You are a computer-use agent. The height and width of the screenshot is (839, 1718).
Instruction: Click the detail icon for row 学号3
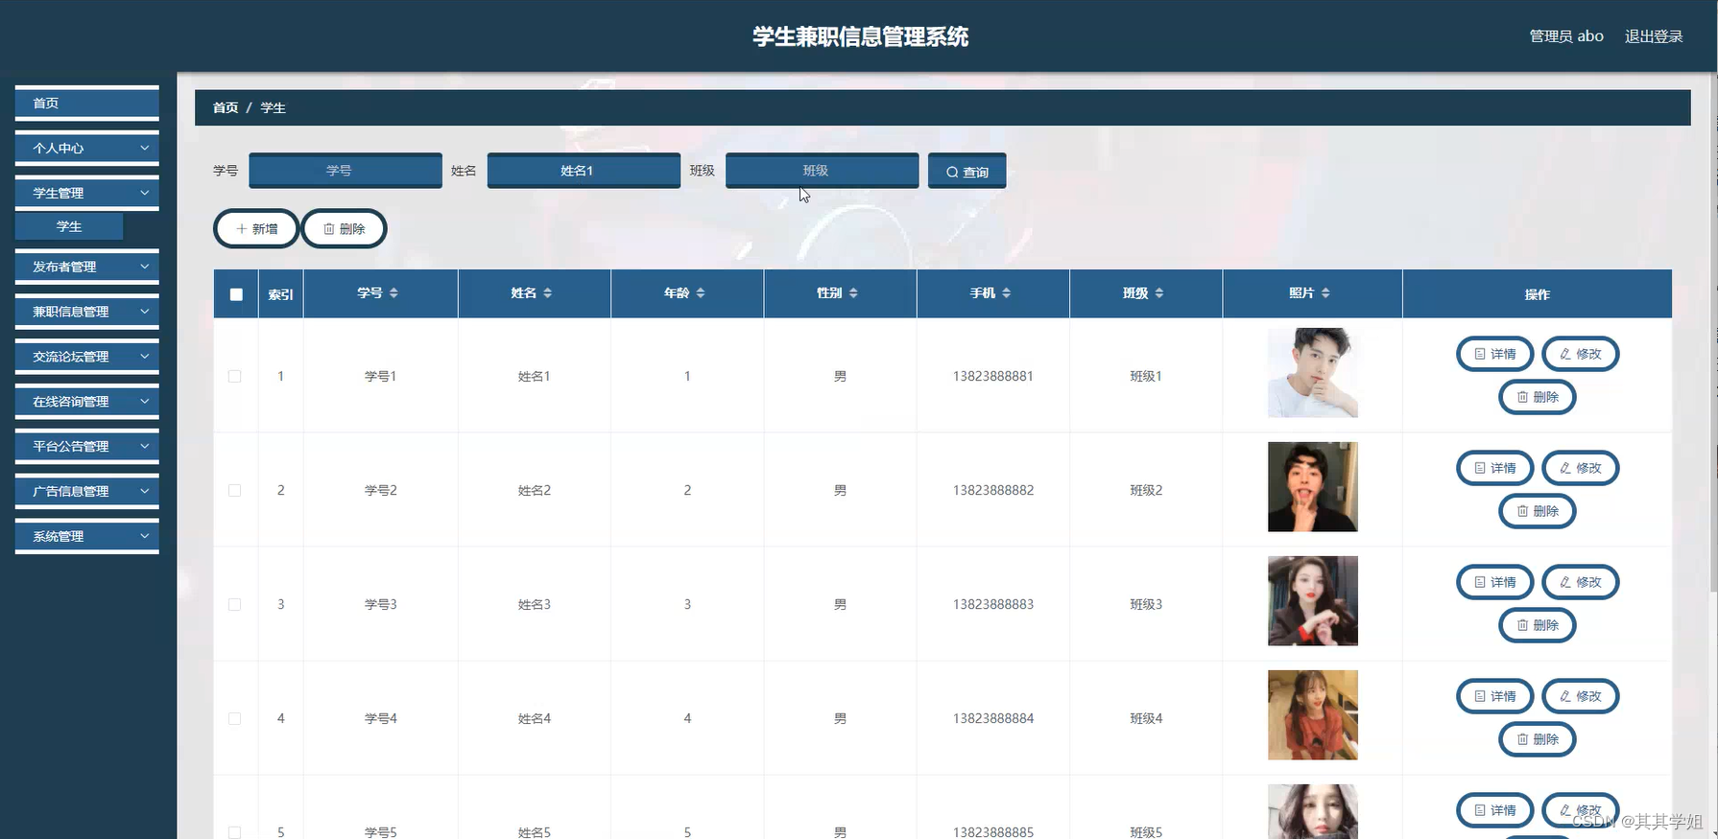pos(1480,582)
